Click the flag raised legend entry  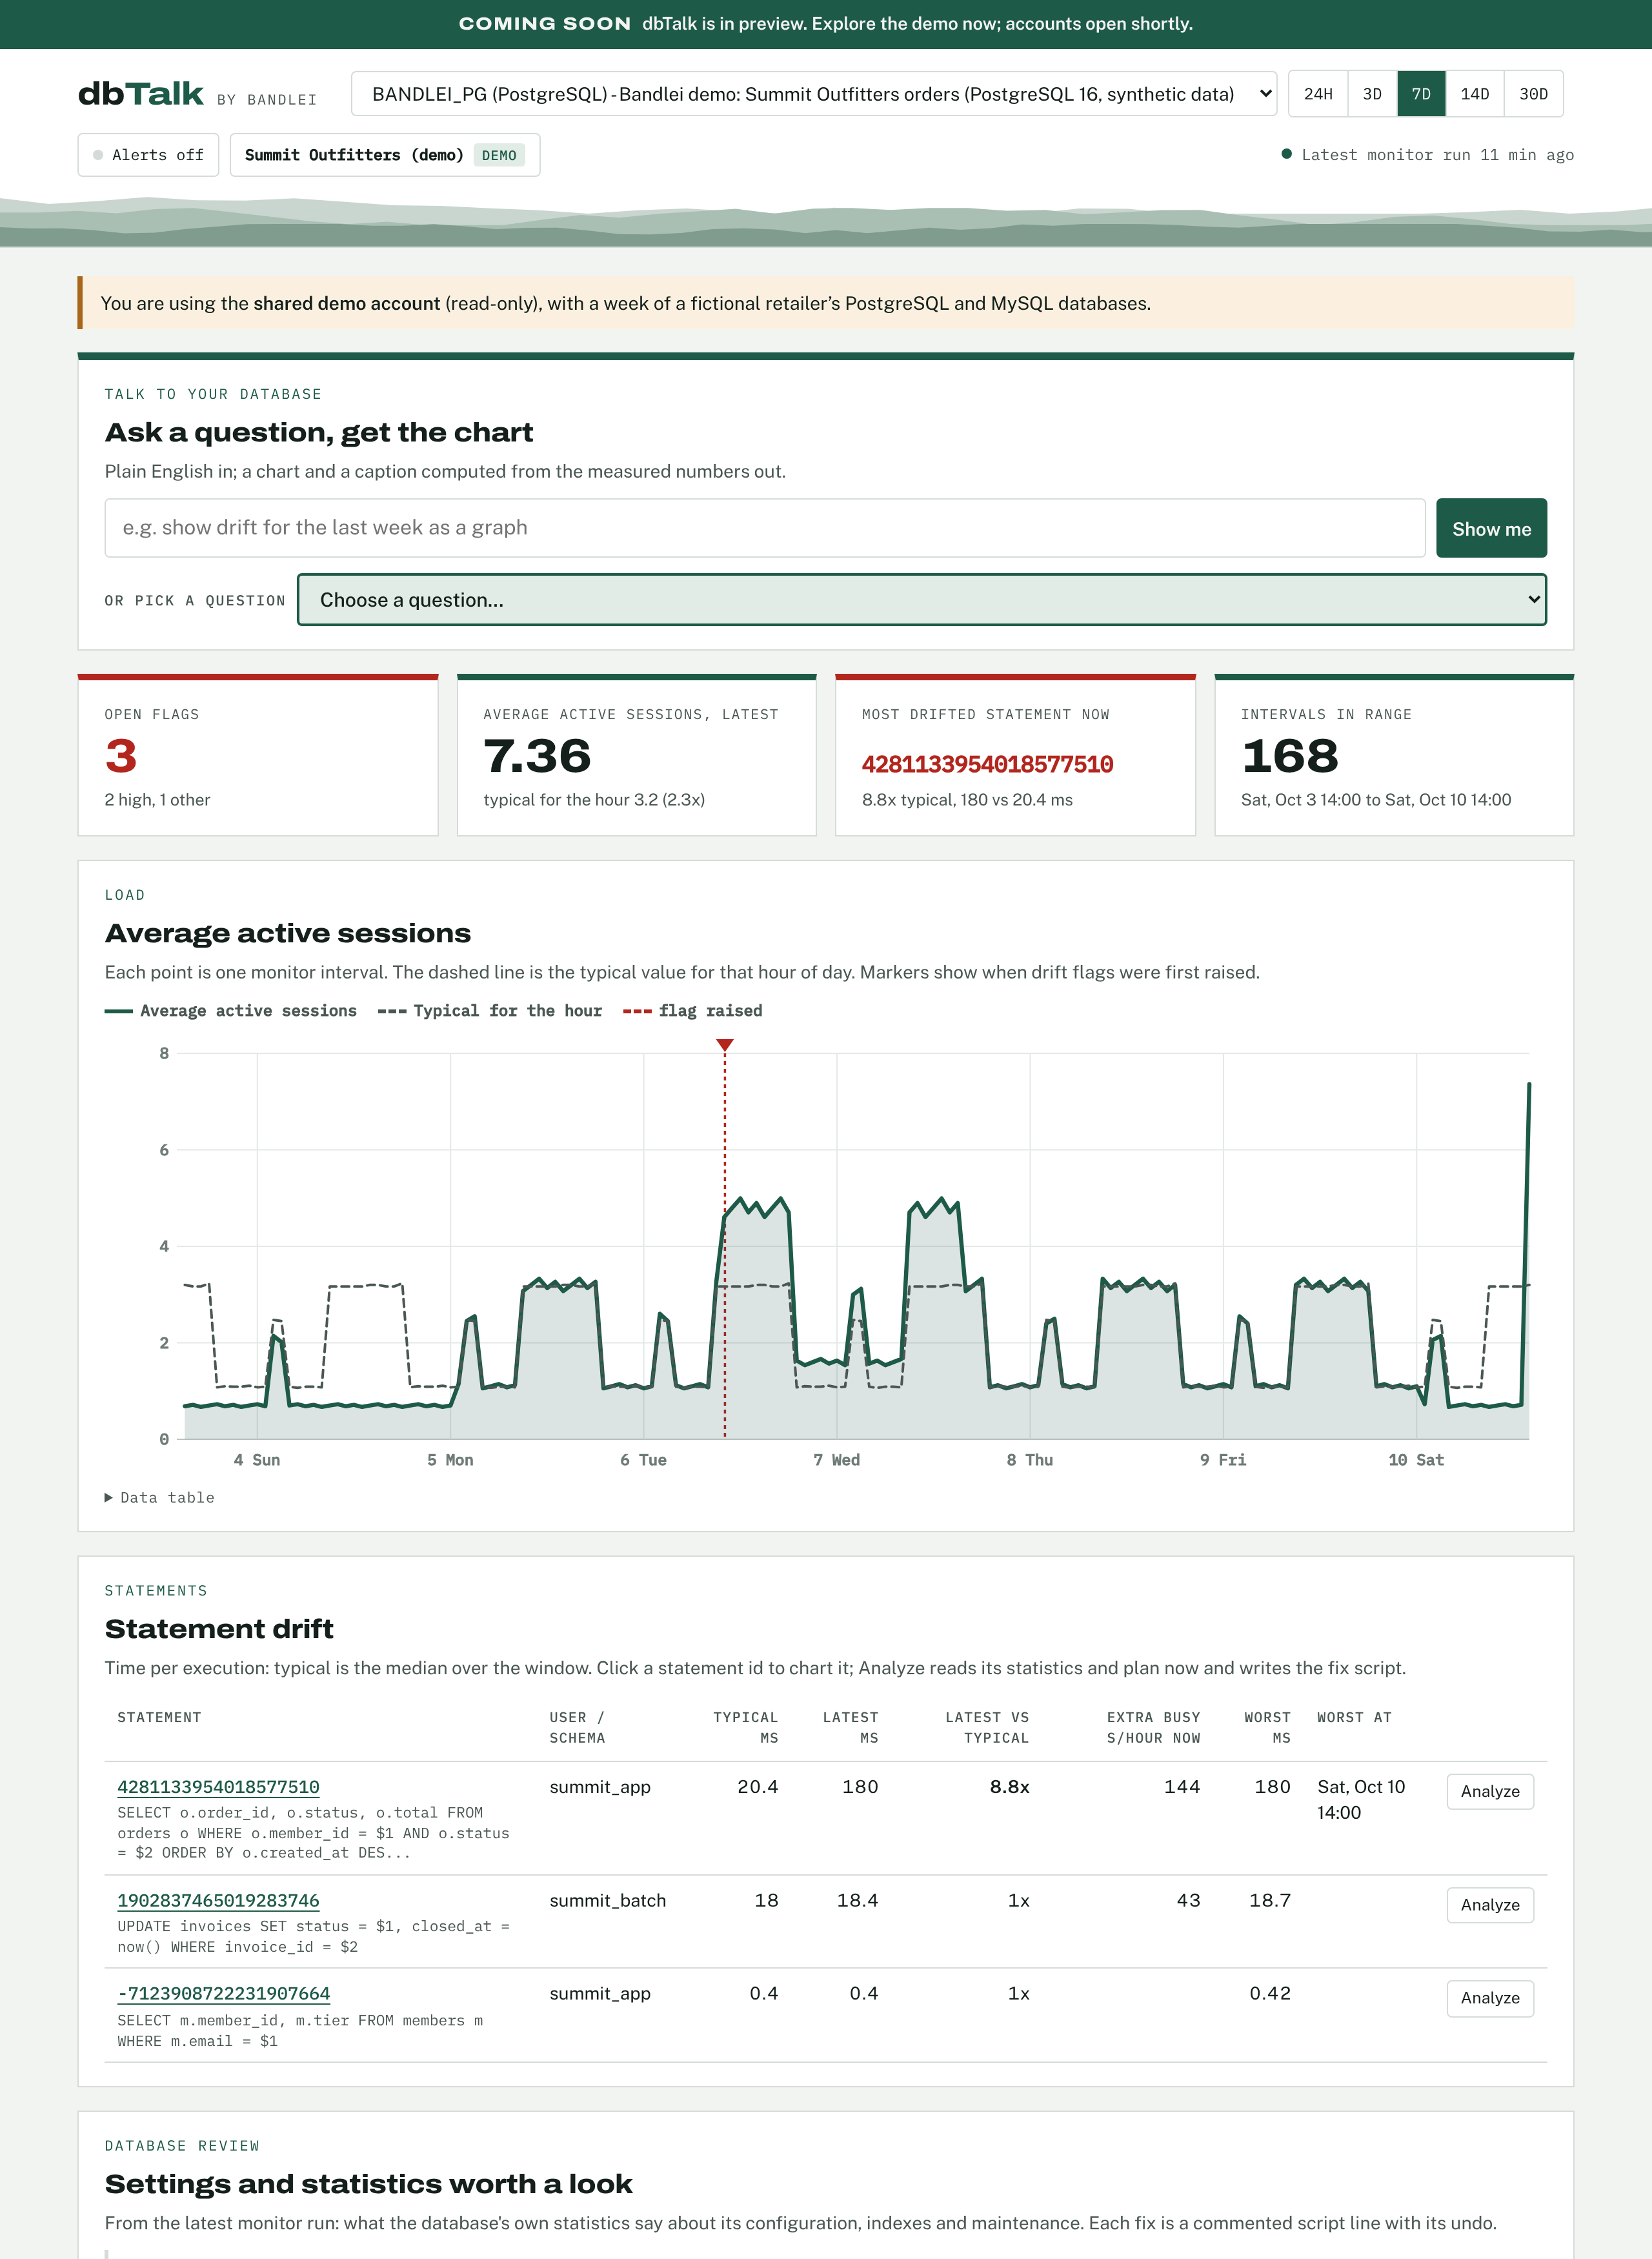693,1011
